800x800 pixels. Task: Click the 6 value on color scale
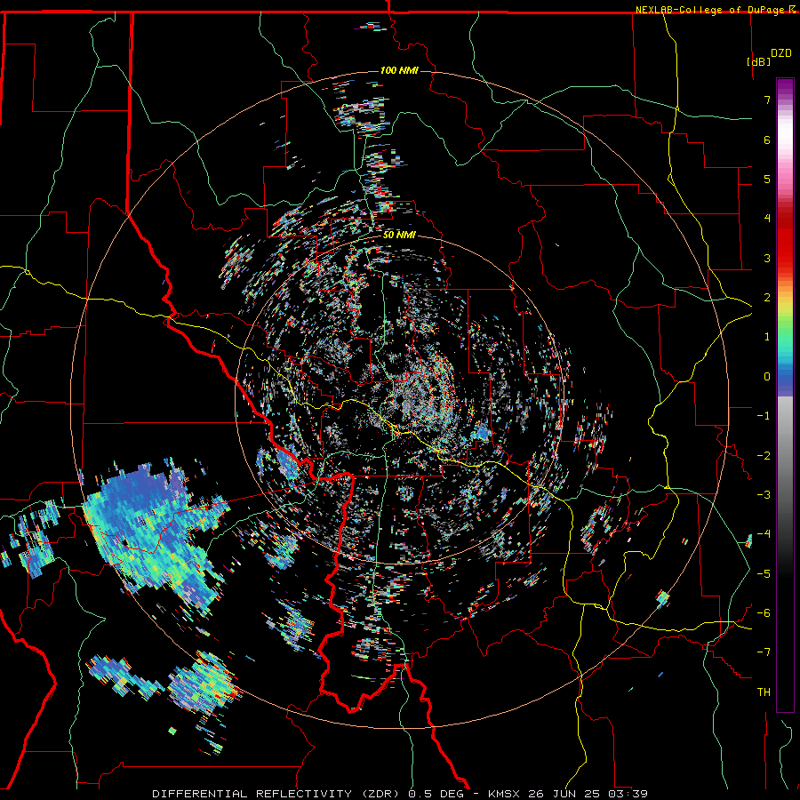[767, 140]
